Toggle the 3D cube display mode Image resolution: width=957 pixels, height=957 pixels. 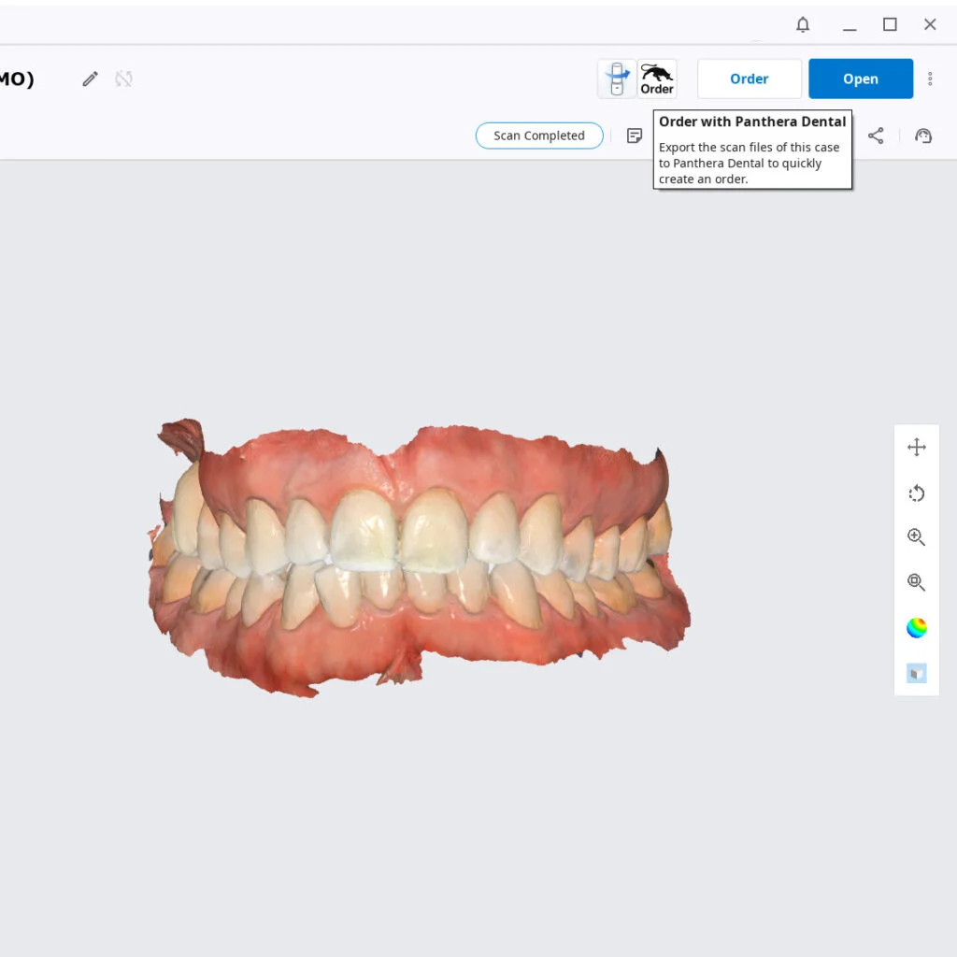point(916,673)
